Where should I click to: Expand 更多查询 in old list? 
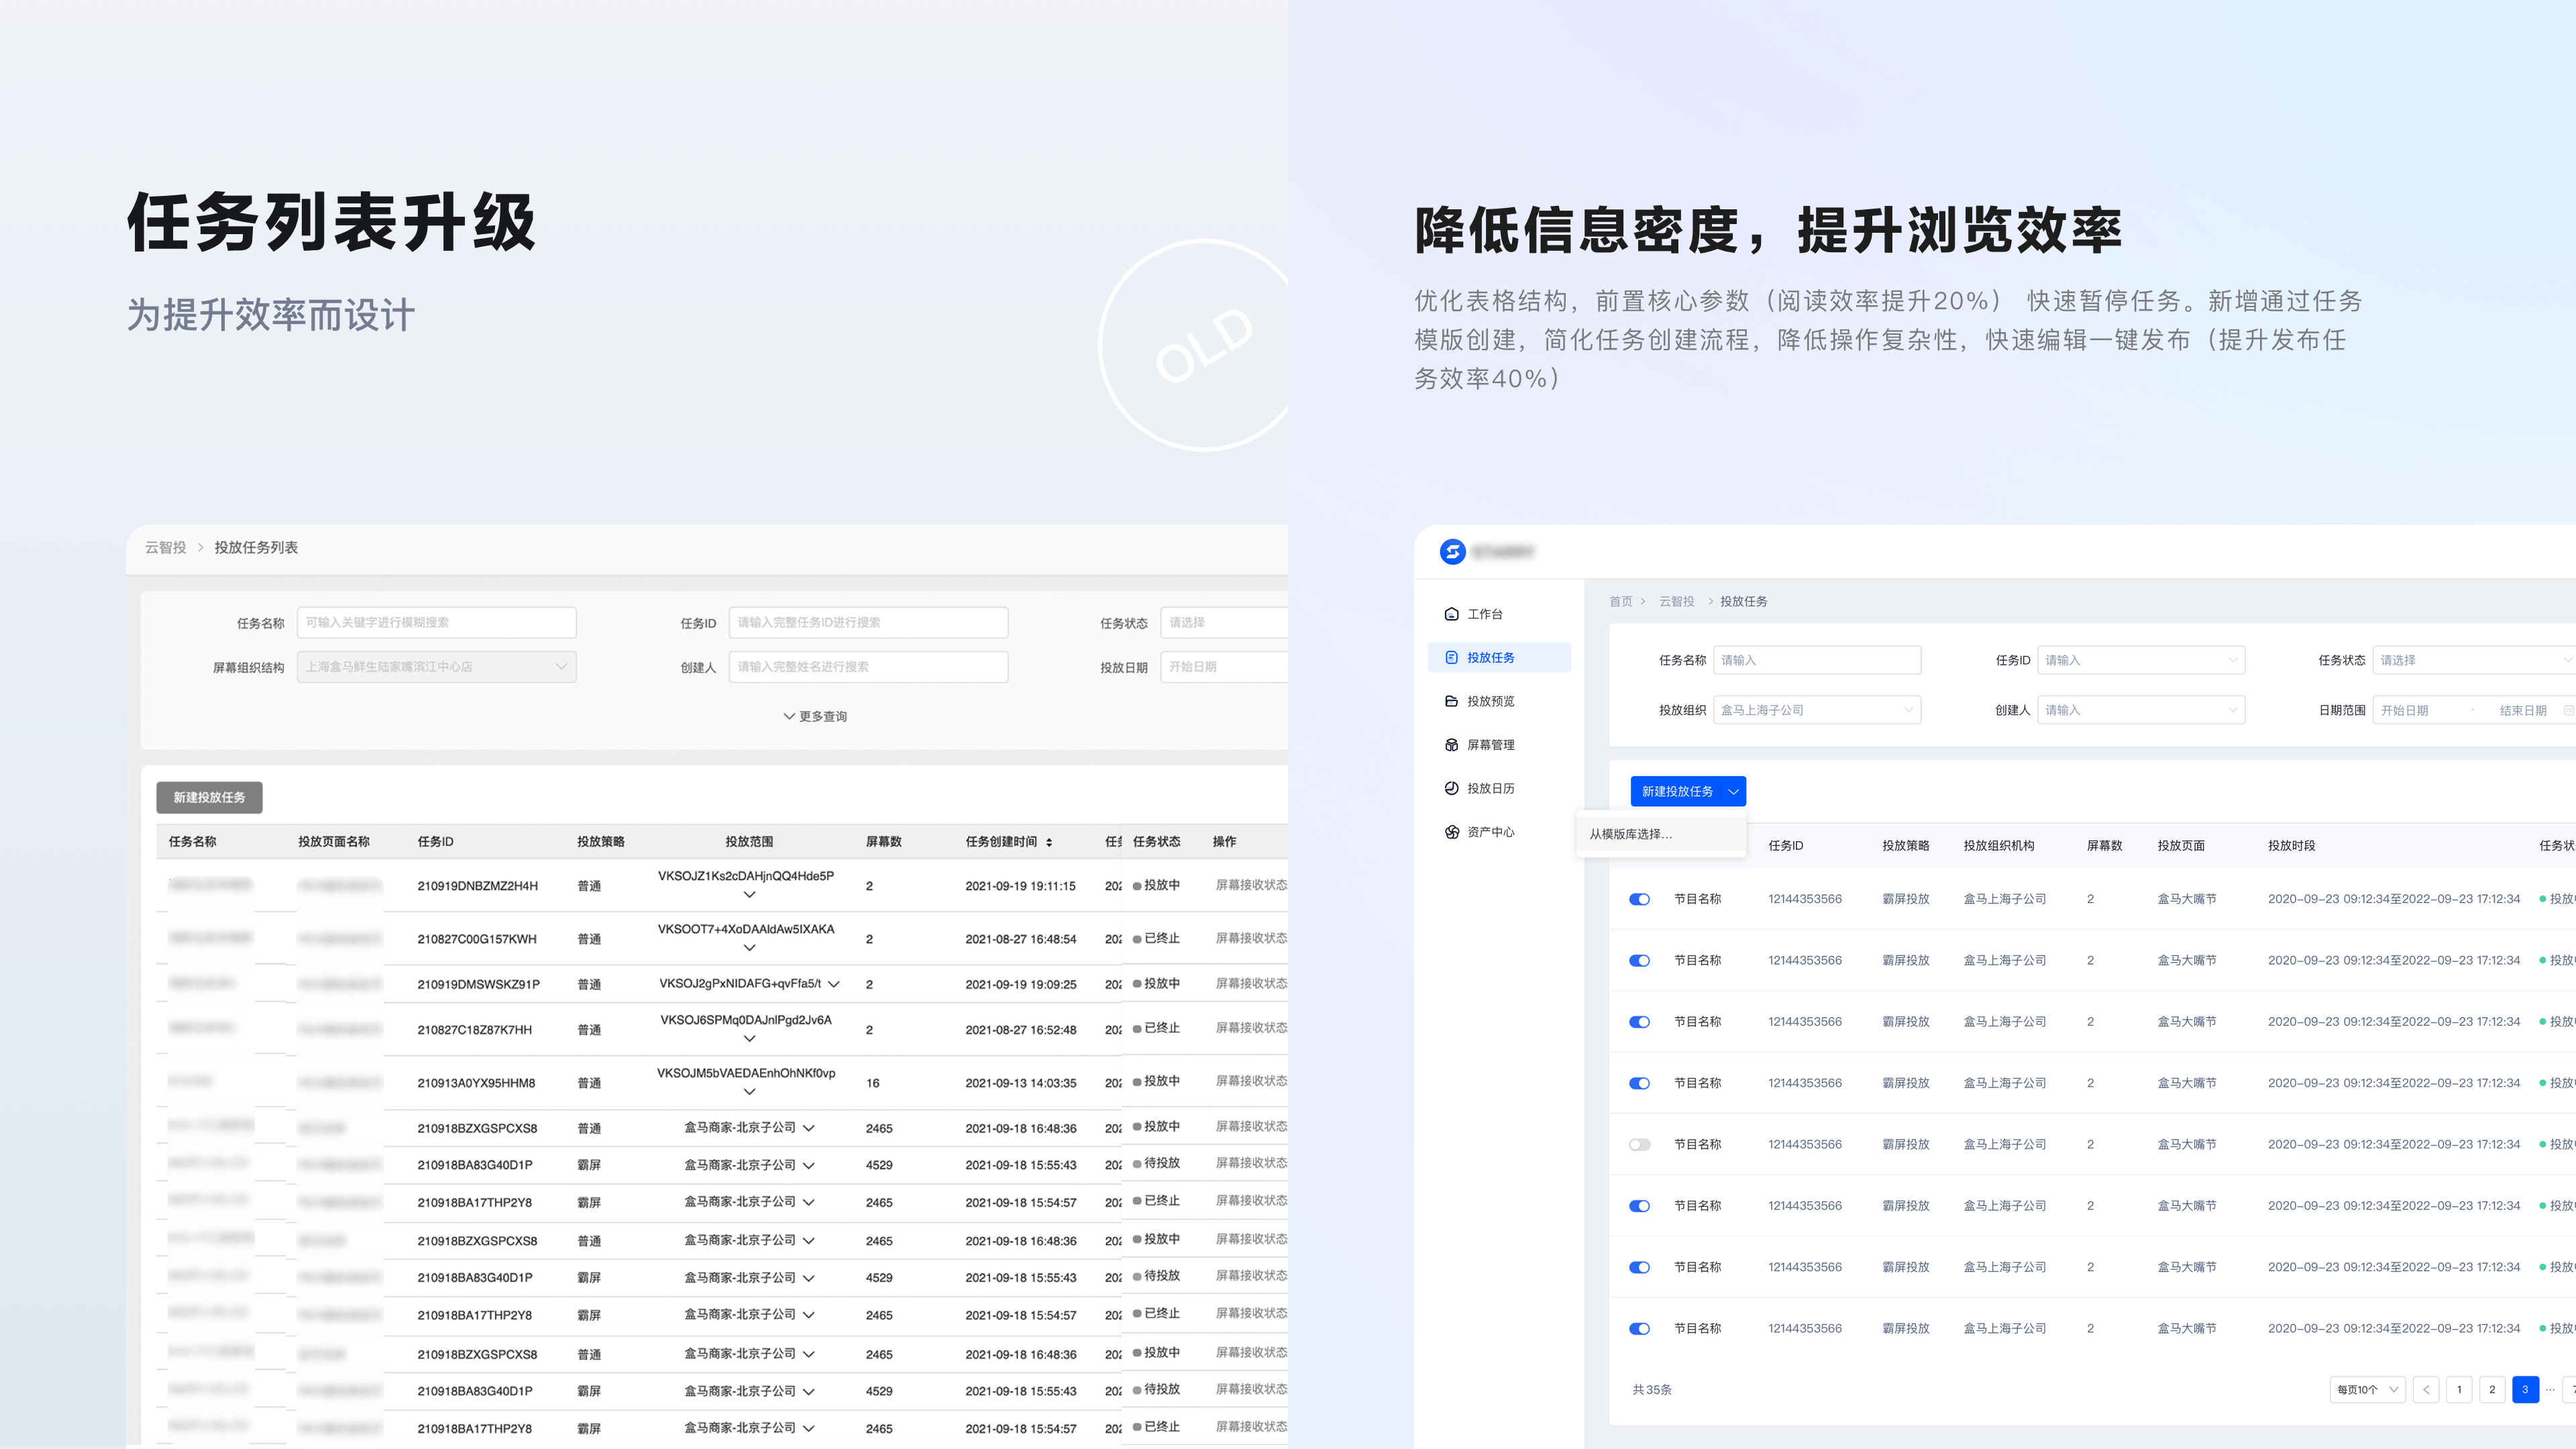tap(815, 716)
